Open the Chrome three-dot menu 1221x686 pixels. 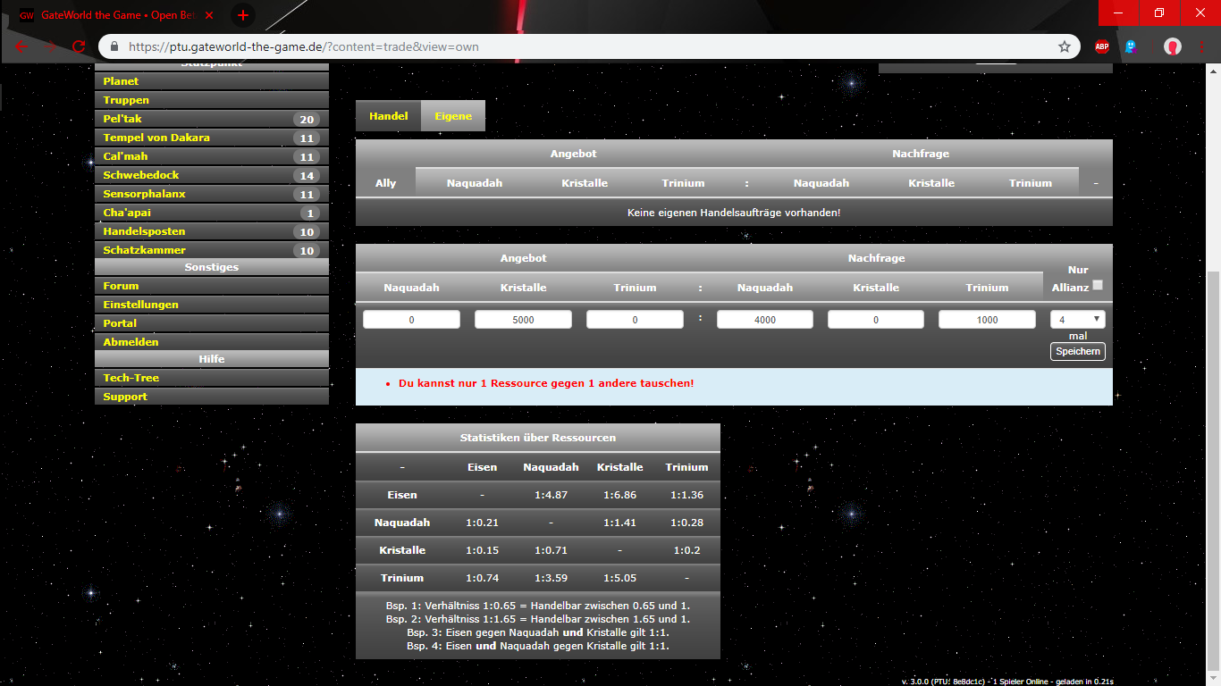click(x=1203, y=46)
